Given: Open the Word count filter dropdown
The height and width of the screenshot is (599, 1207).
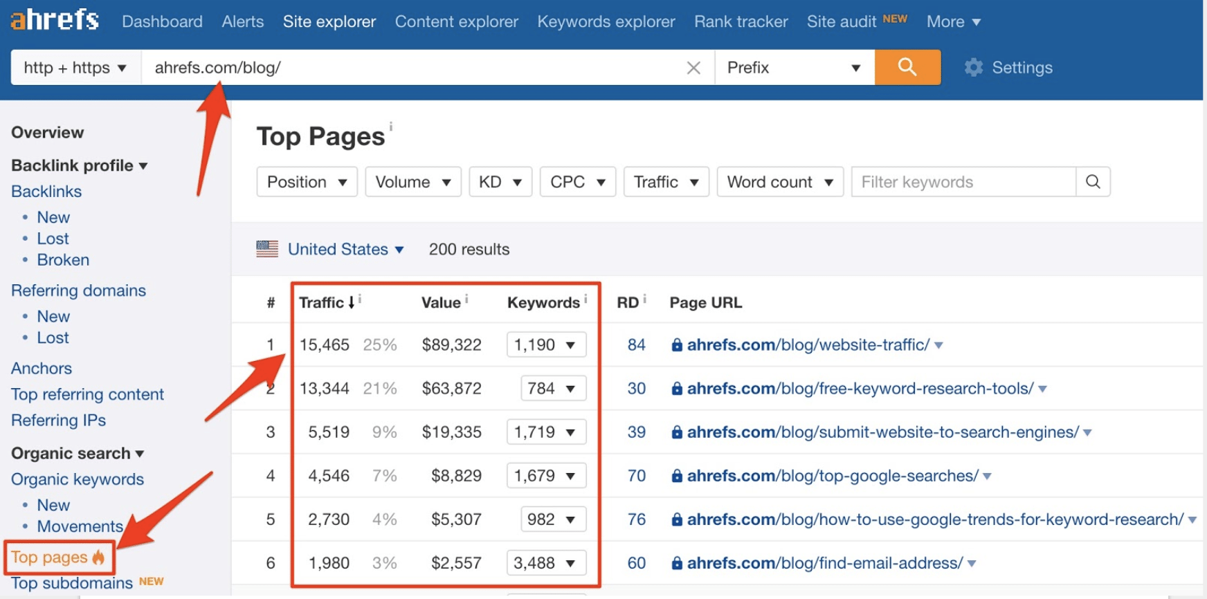Looking at the screenshot, I should pyautogui.click(x=780, y=181).
